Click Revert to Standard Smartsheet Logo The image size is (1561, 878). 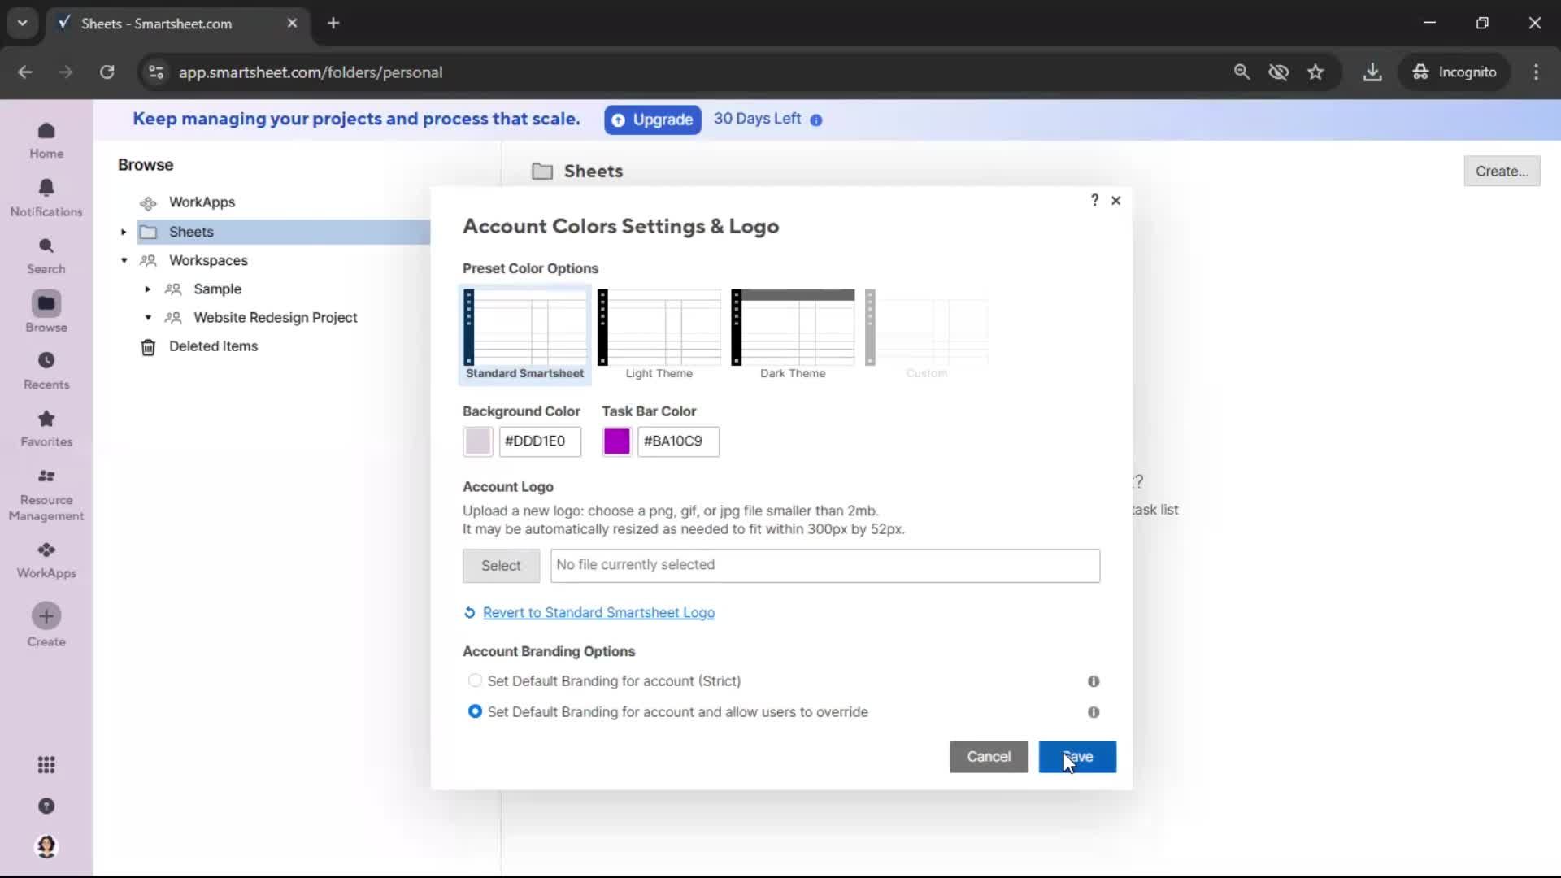598,612
